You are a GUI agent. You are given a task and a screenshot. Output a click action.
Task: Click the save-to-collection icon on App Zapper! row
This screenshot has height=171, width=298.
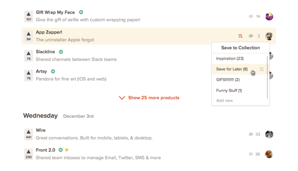(241, 36)
